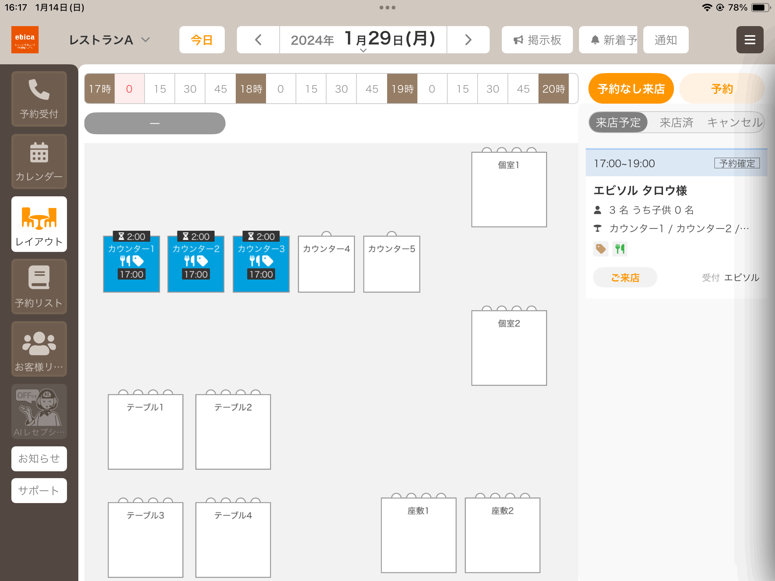
Task: Click the 通知 button
Action: 666,40
